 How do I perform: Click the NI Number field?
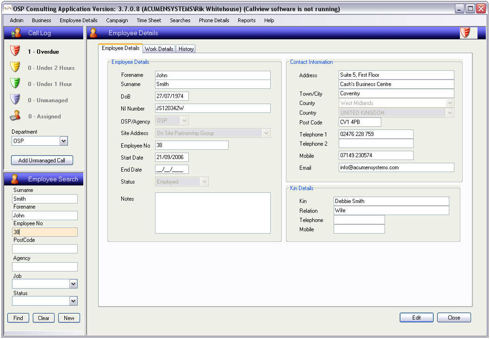[x=213, y=108]
